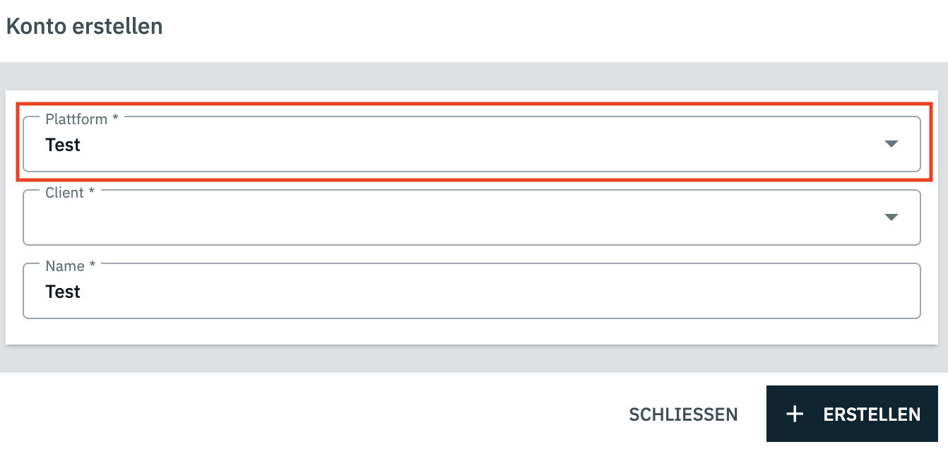948x449 pixels.
Task: Create the account using ERSTELLEN
Action: click(852, 414)
